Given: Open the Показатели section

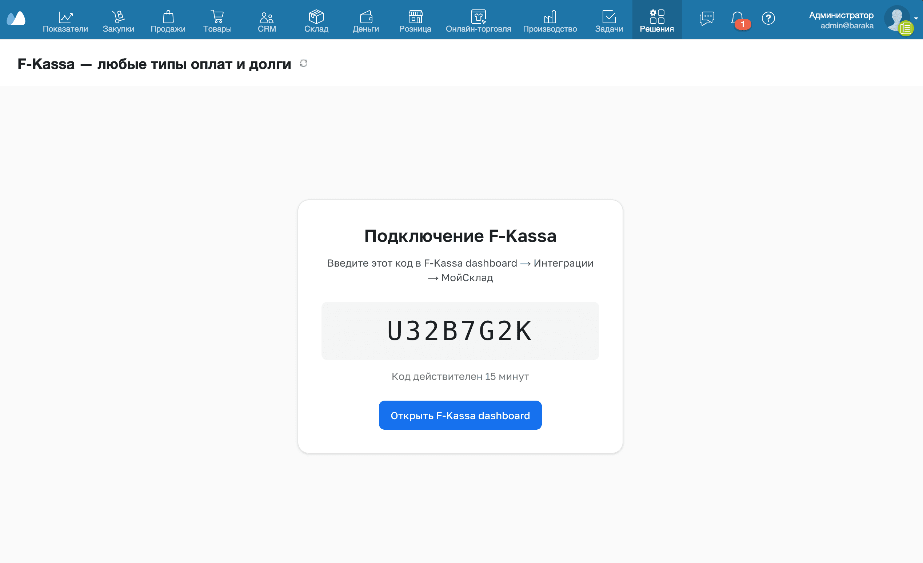Looking at the screenshot, I should tap(65, 21).
